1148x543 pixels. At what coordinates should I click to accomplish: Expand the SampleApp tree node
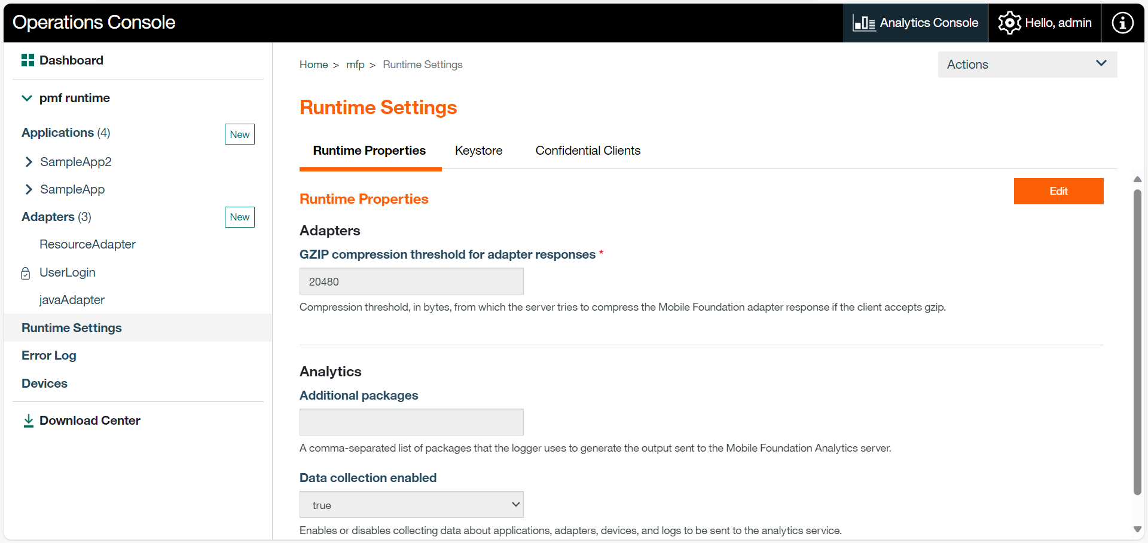[29, 189]
